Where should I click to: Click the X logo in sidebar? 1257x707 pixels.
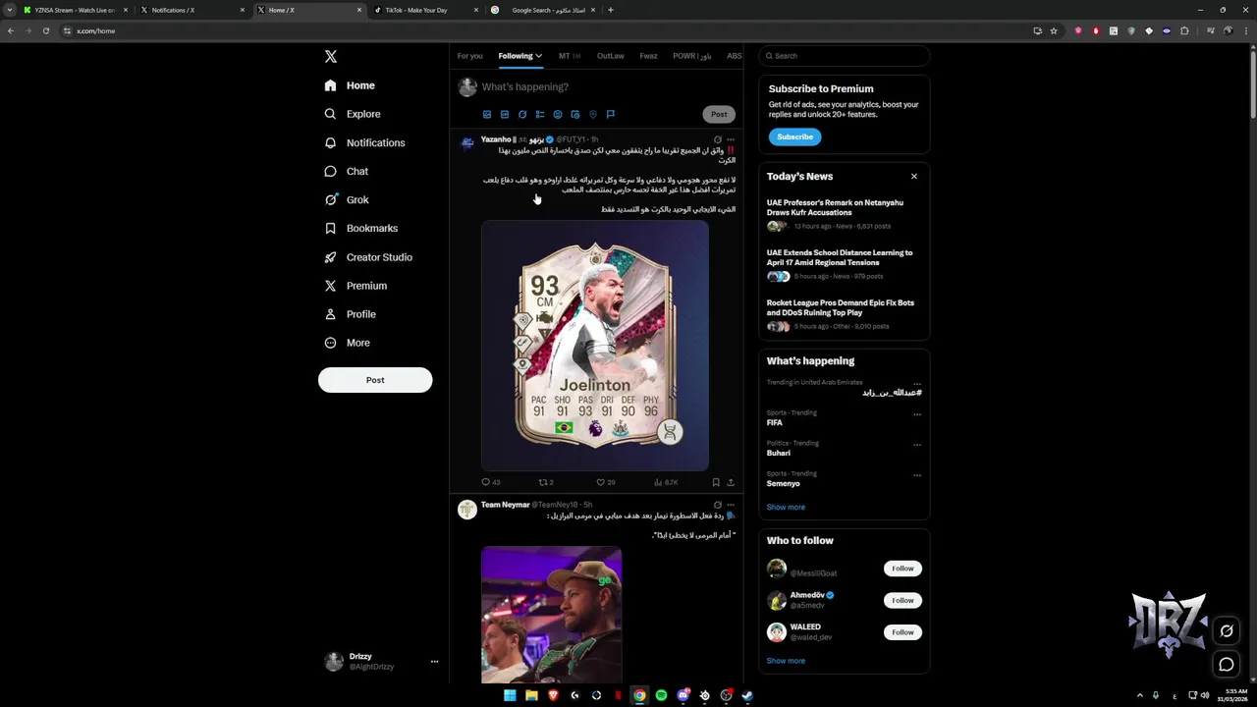coord(331,57)
